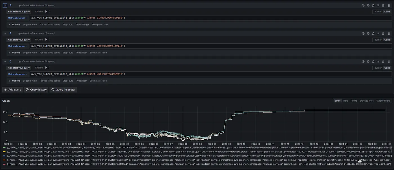Hide query C using the eye icon
Viewport: 394px width, 170px height.
(378, 62)
